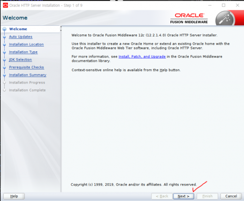Jump to the Installation Location step
This screenshot has width=244, height=201.
26,44
